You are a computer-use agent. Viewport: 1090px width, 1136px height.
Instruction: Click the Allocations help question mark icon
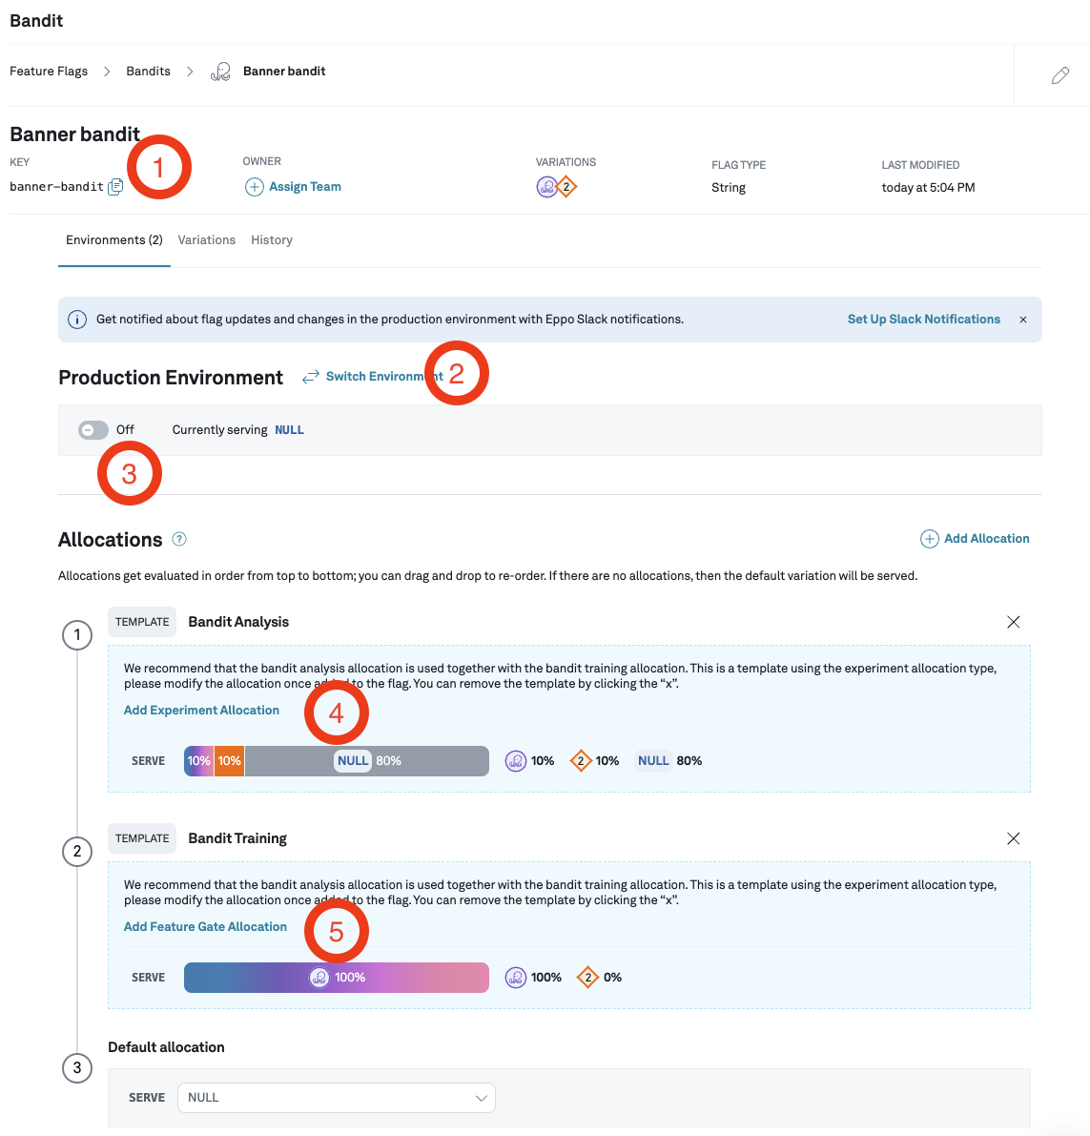coord(178,539)
